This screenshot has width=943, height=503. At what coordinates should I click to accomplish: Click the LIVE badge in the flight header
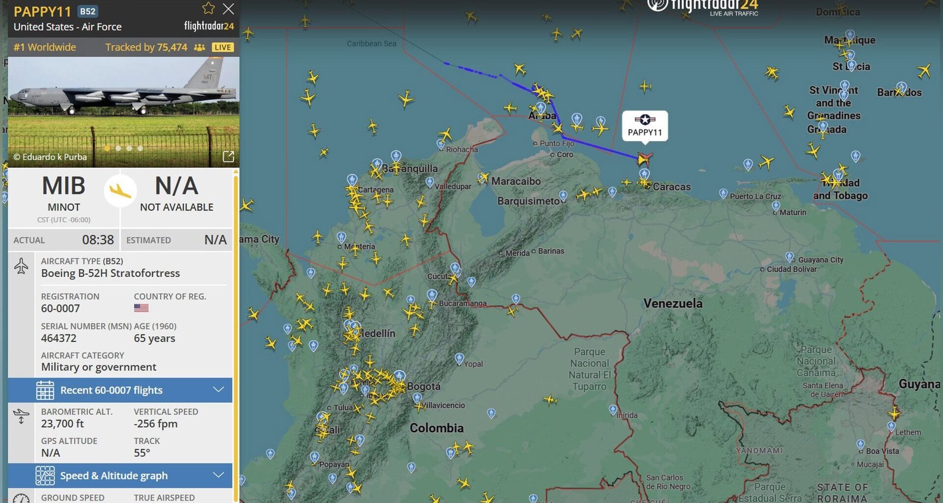(222, 47)
